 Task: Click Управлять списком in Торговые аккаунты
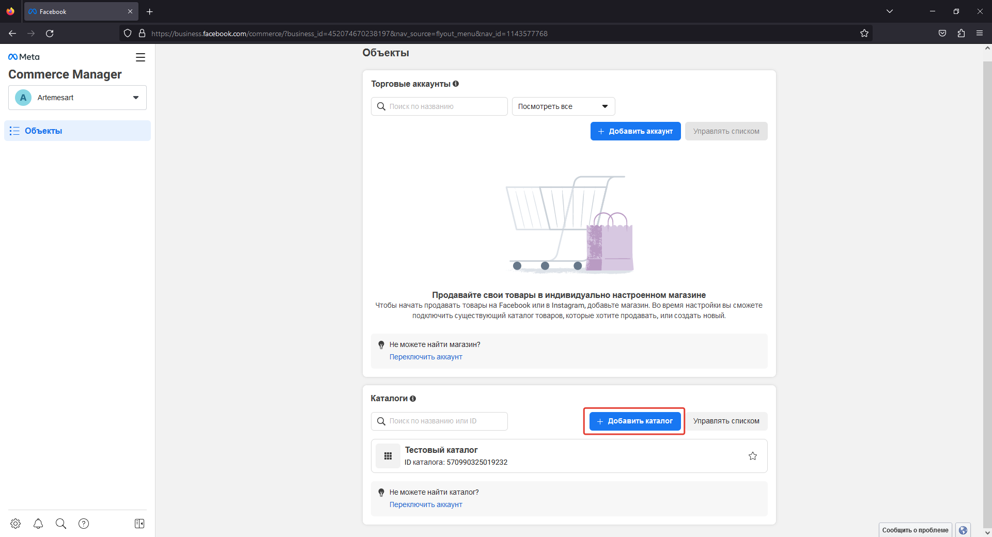coord(726,131)
